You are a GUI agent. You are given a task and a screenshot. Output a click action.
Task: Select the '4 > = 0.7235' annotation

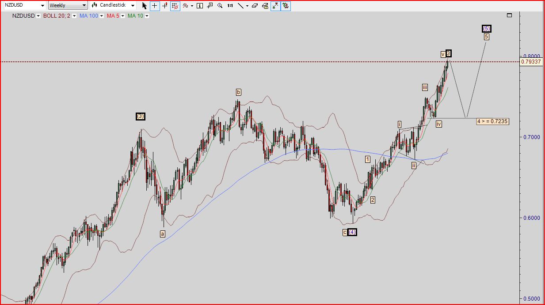click(493, 121)
